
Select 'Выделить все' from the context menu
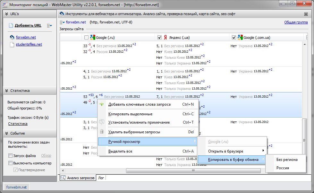coord(120,151)
